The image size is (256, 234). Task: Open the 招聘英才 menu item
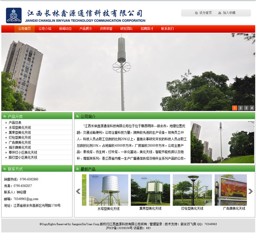pos(147,29)
